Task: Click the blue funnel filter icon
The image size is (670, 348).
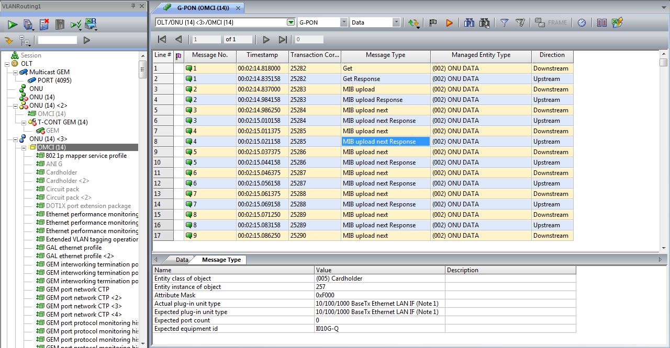Action: point(504,22)
